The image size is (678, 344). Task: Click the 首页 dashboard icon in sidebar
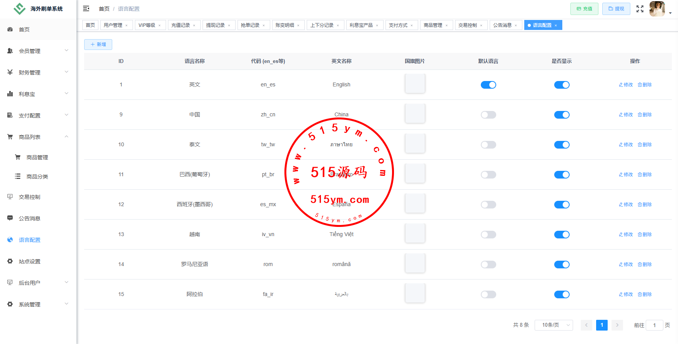pos(10,30)
